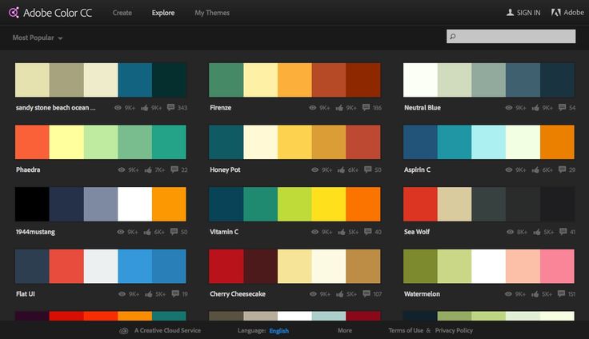Open the Privacy Policy link

click(x=454, y=330)
